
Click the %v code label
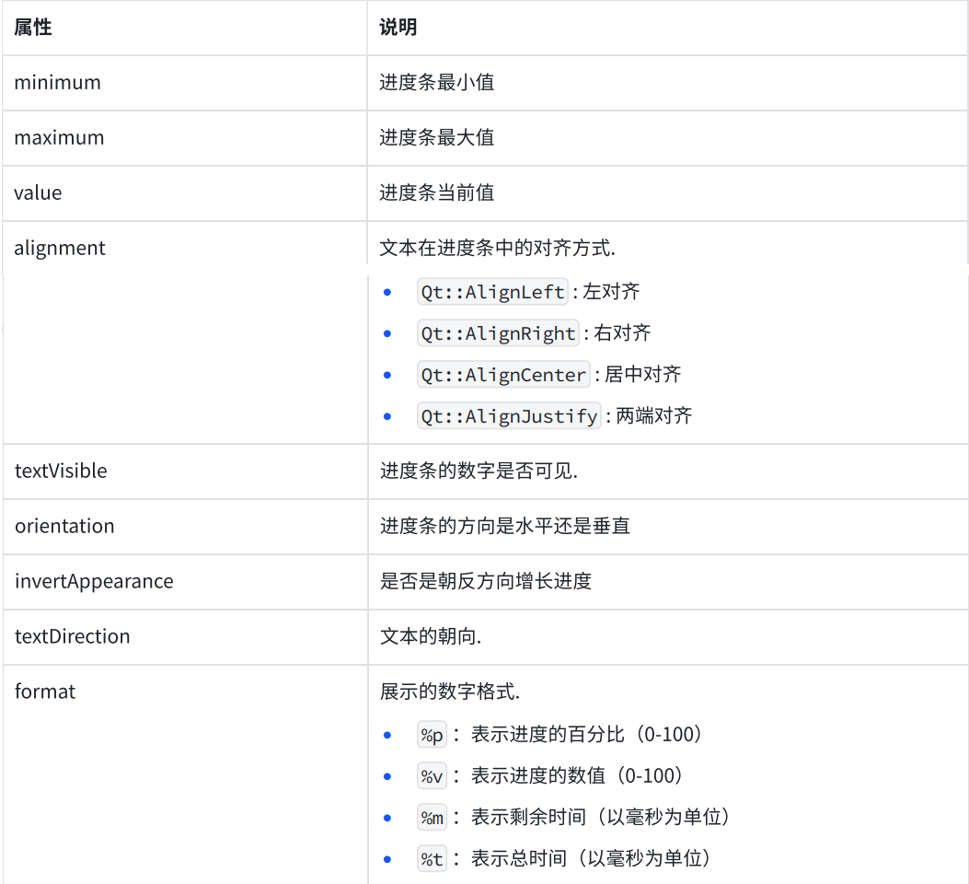(432, 776)
